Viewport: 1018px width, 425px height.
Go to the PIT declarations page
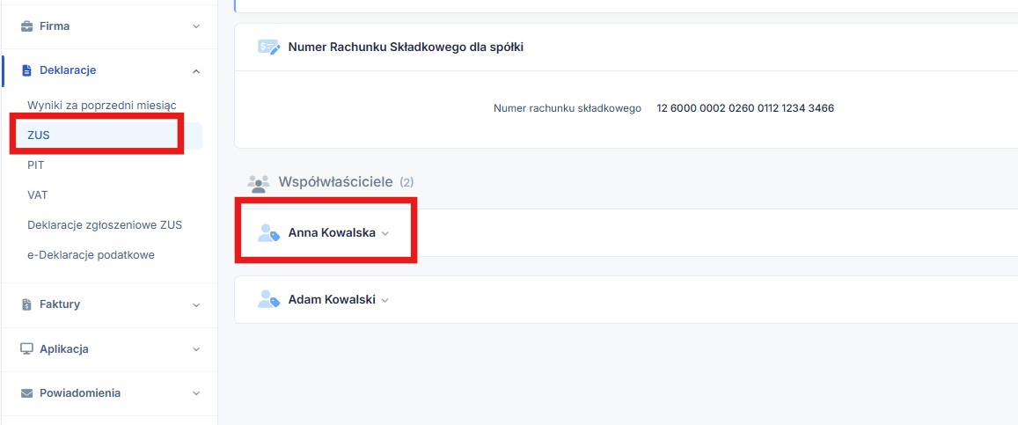click(x=36, y=165)
